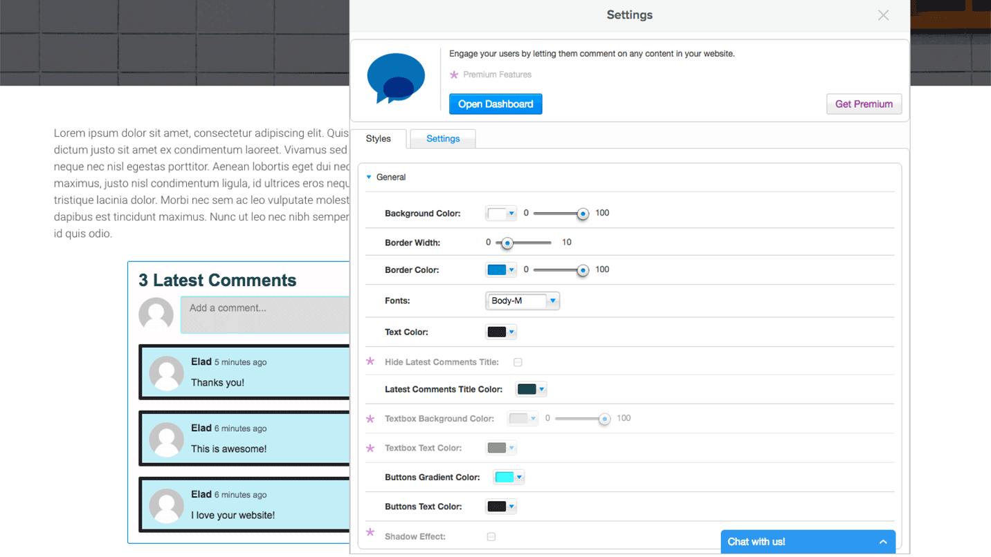This screenshot has height=557, width=991.
Task: Collapse the General section
Action: click(369, 177)
